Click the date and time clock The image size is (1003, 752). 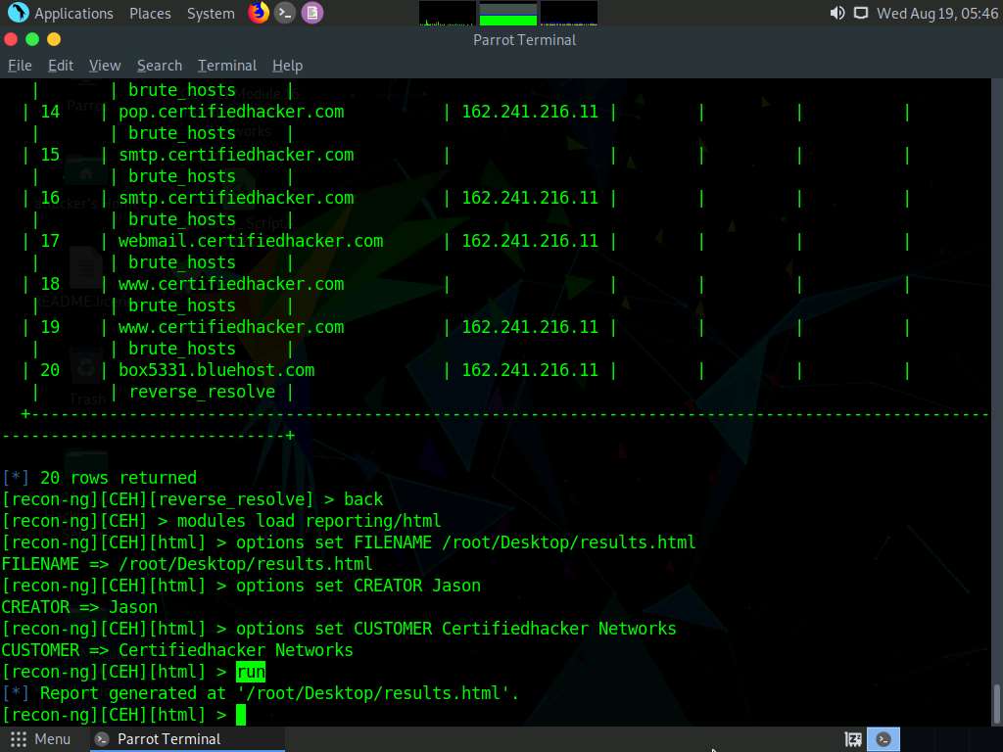pyautogui.click(x=937, y=13)
